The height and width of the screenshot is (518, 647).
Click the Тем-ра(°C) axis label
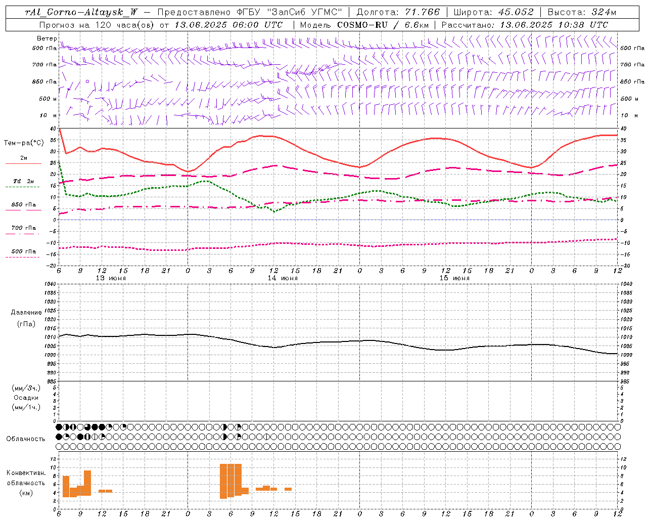(x=23, y=143)
